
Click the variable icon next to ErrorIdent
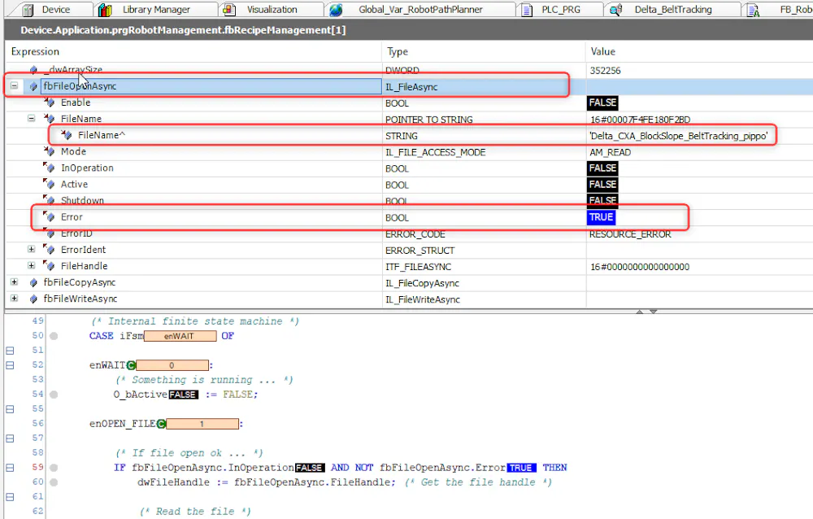pyautogui.click(x=50, y=250)
